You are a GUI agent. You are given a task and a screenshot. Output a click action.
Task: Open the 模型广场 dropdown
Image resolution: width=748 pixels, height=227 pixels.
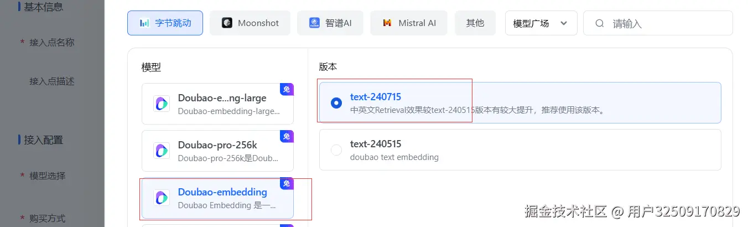(541, 23)
